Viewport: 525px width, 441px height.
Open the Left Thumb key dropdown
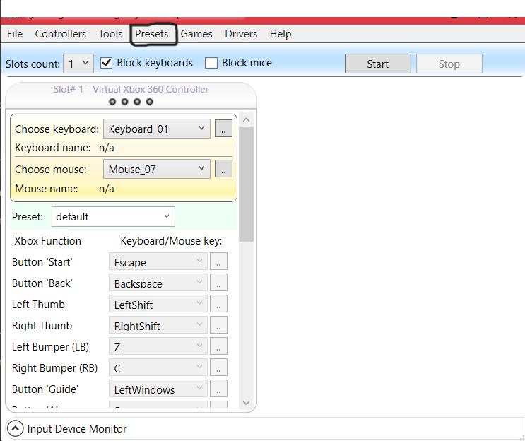tap(158, 304)
